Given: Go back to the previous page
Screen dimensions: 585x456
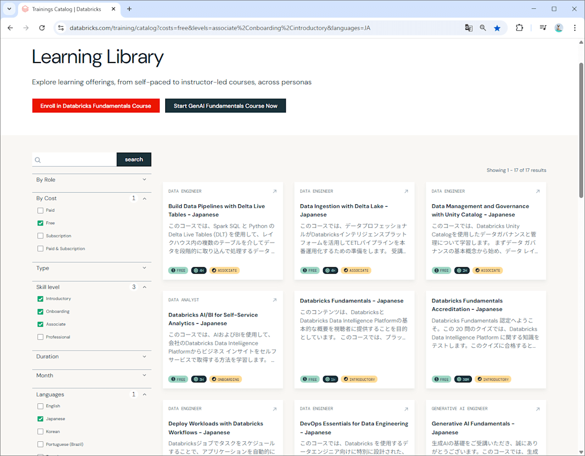Looking at the screenshot, I should point(10,28).
